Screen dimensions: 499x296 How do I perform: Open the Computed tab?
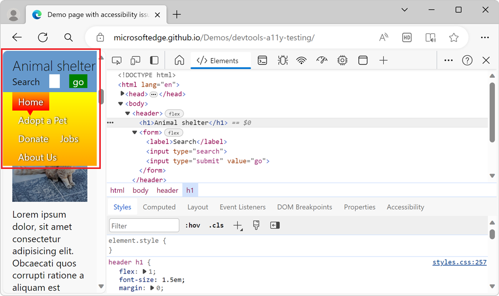159,207
